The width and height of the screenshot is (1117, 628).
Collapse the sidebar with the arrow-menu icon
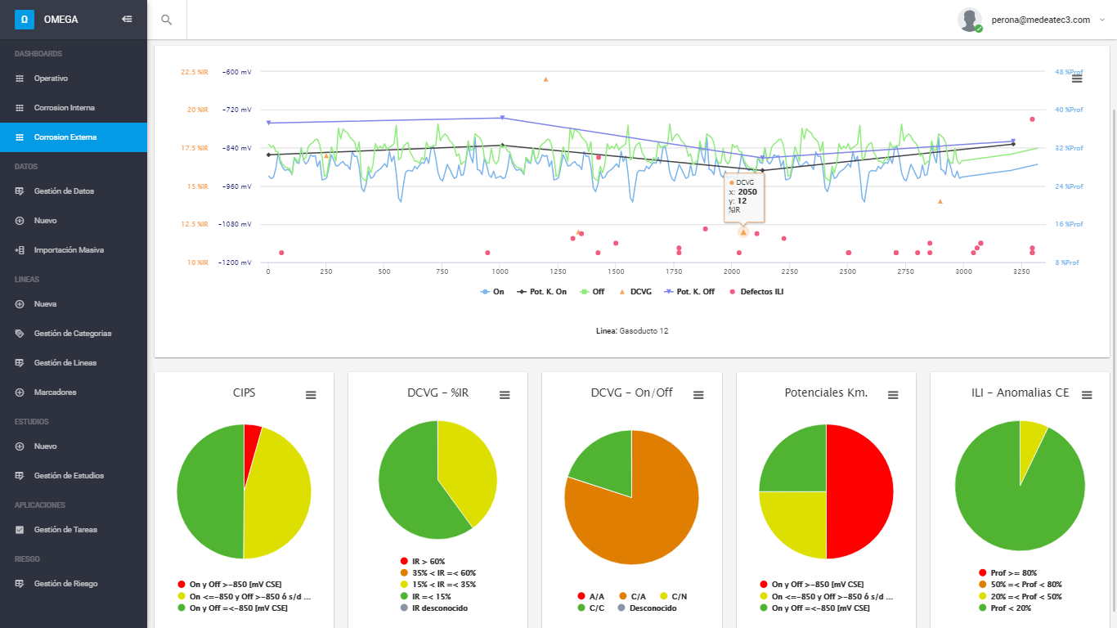coord(127,19)
